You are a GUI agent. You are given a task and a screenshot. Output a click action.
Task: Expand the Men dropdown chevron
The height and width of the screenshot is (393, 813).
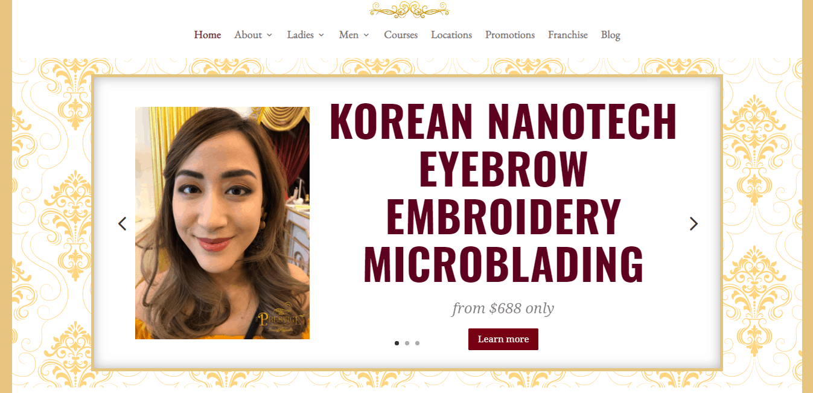(x=366, y=35)
